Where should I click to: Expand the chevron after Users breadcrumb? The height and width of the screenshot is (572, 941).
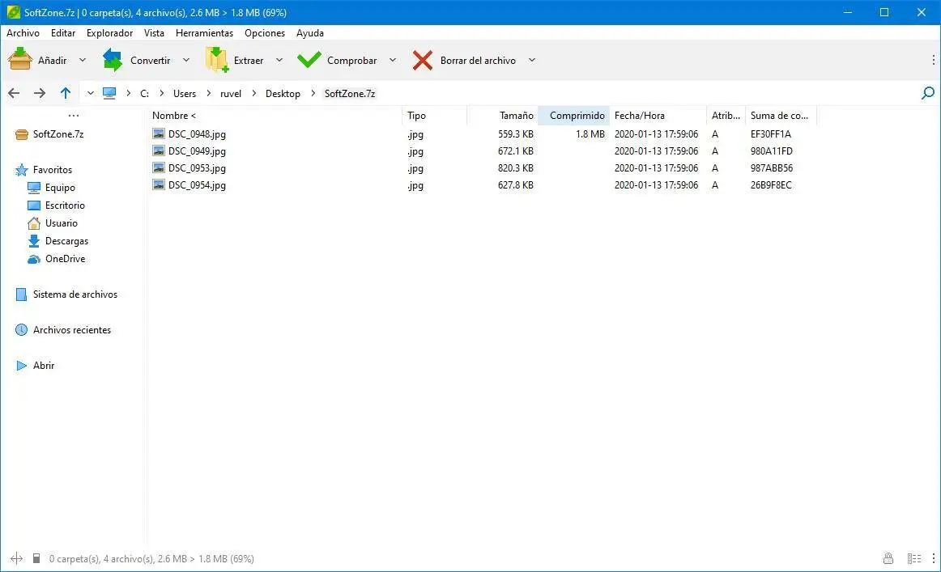[208, 93]
